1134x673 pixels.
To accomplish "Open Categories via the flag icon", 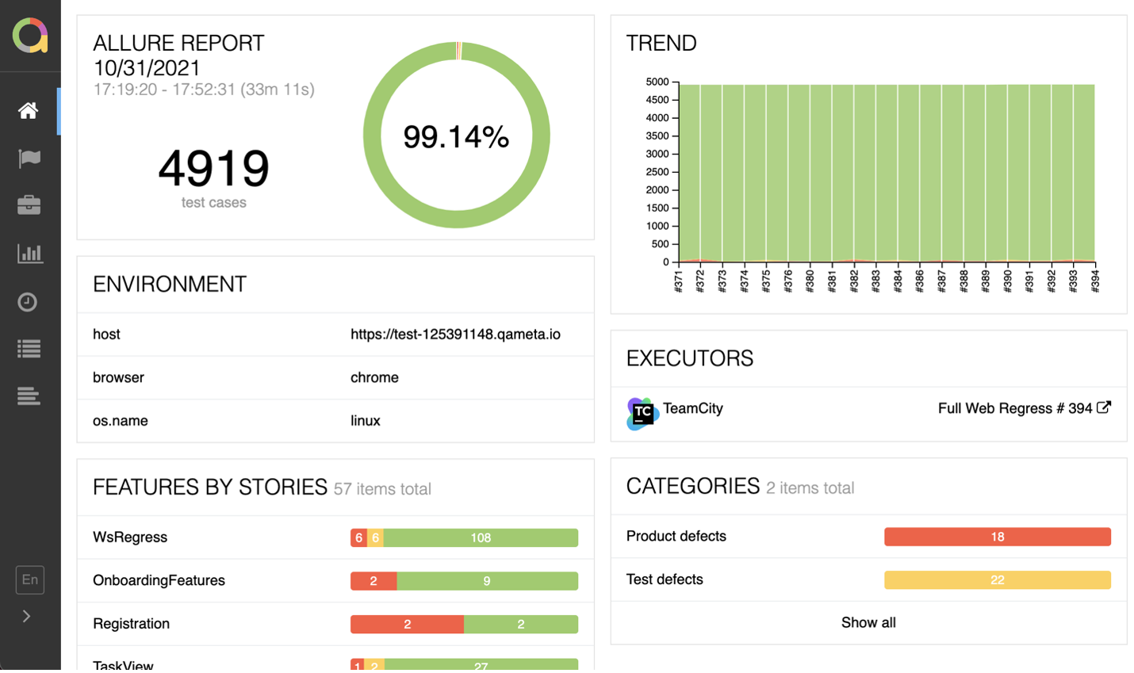I will (29, 159).
